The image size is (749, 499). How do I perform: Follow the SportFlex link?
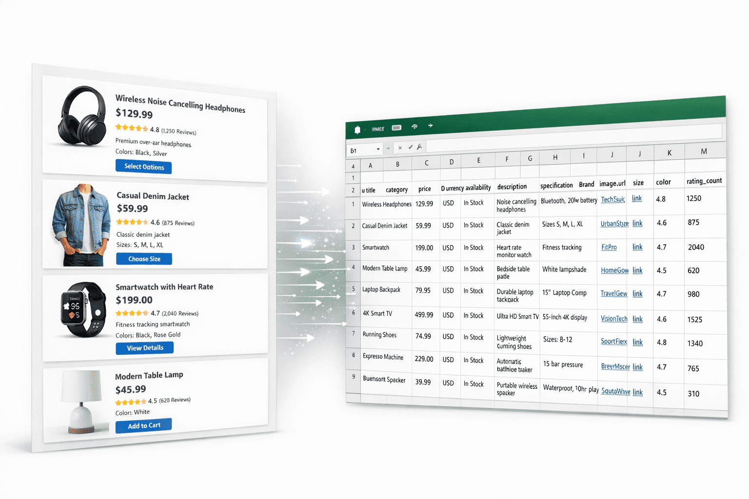(614, 341)
